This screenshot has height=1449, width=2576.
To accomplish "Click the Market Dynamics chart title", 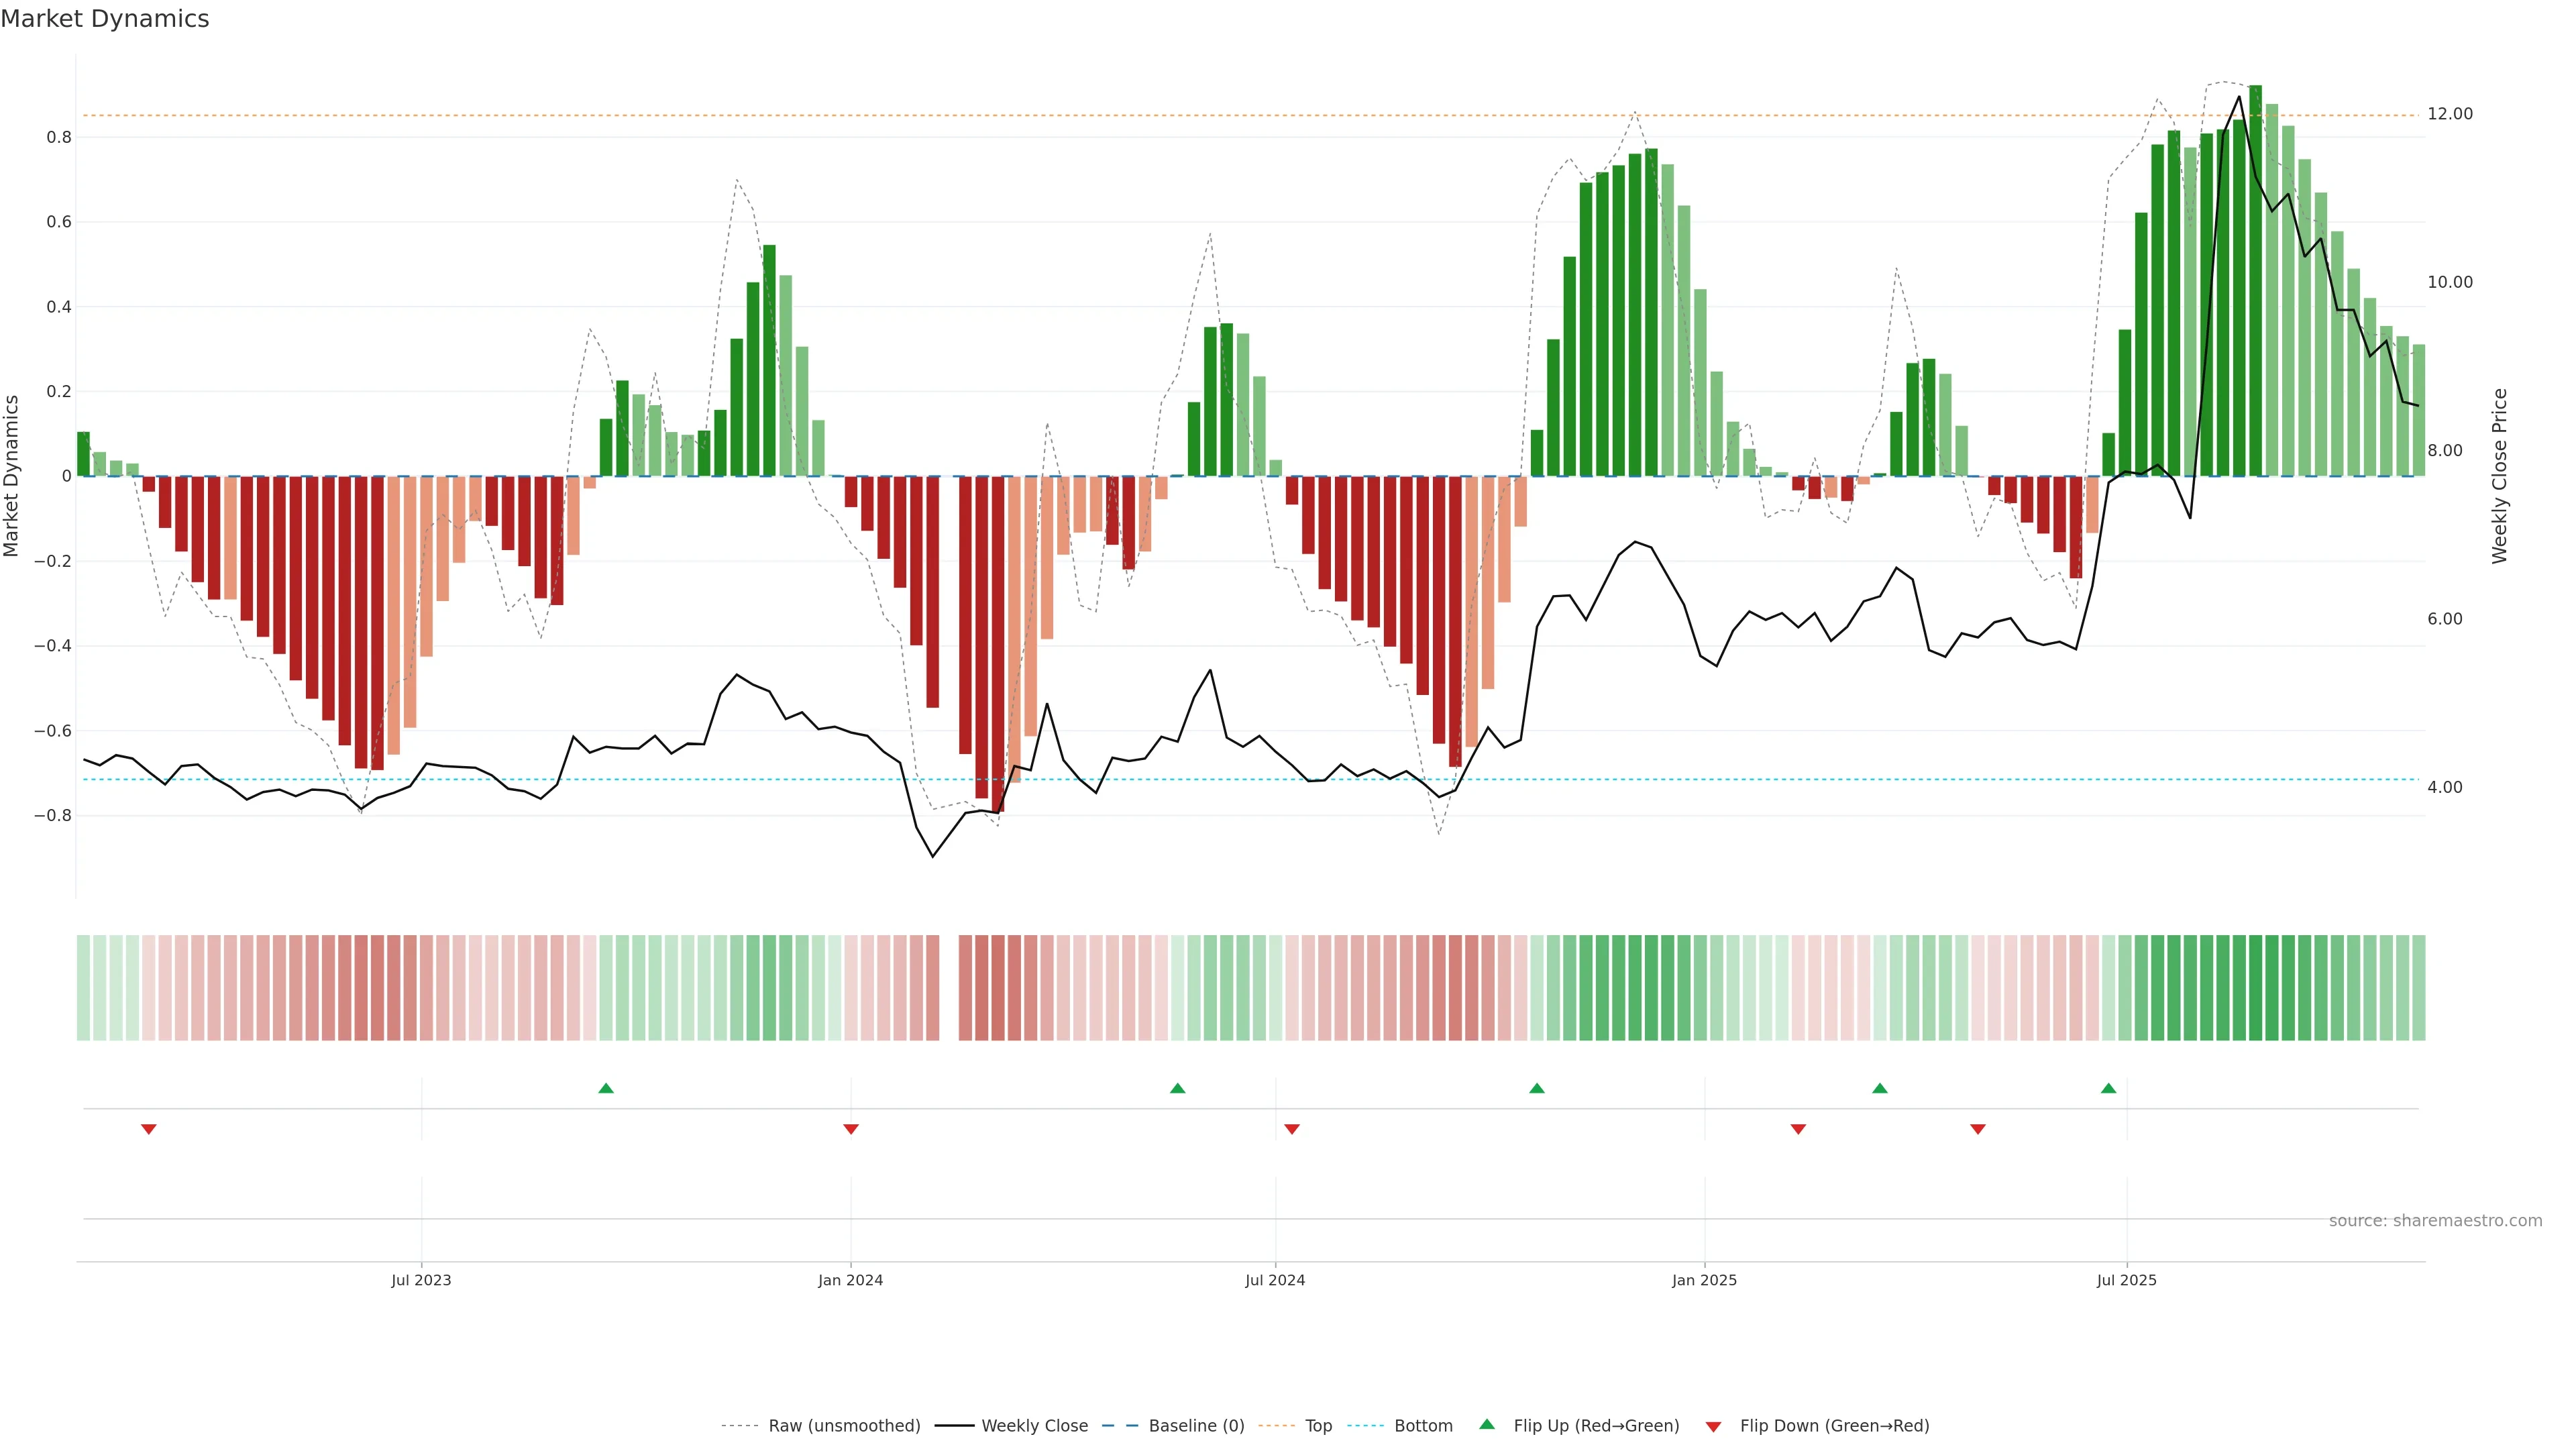I will coord(105,19).
